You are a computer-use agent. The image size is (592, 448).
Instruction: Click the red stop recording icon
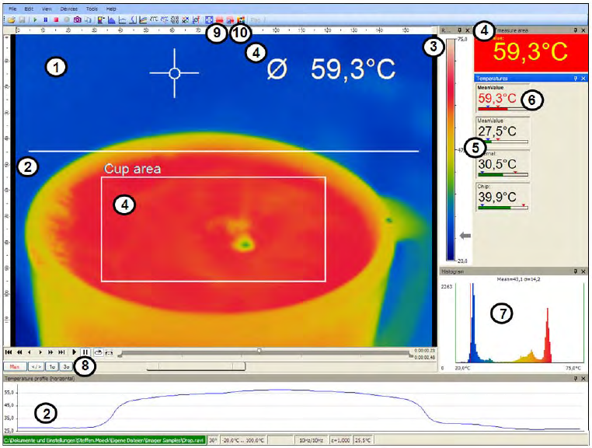[57, 18]
